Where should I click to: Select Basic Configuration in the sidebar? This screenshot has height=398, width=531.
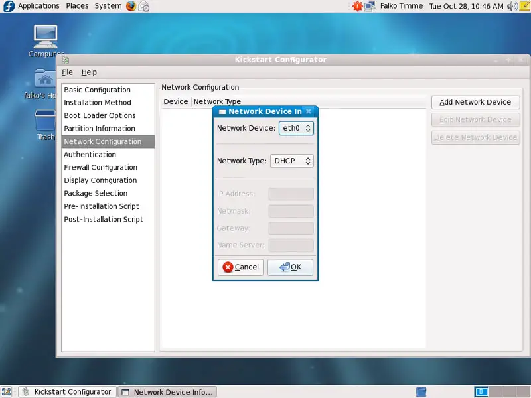point(108,90)
